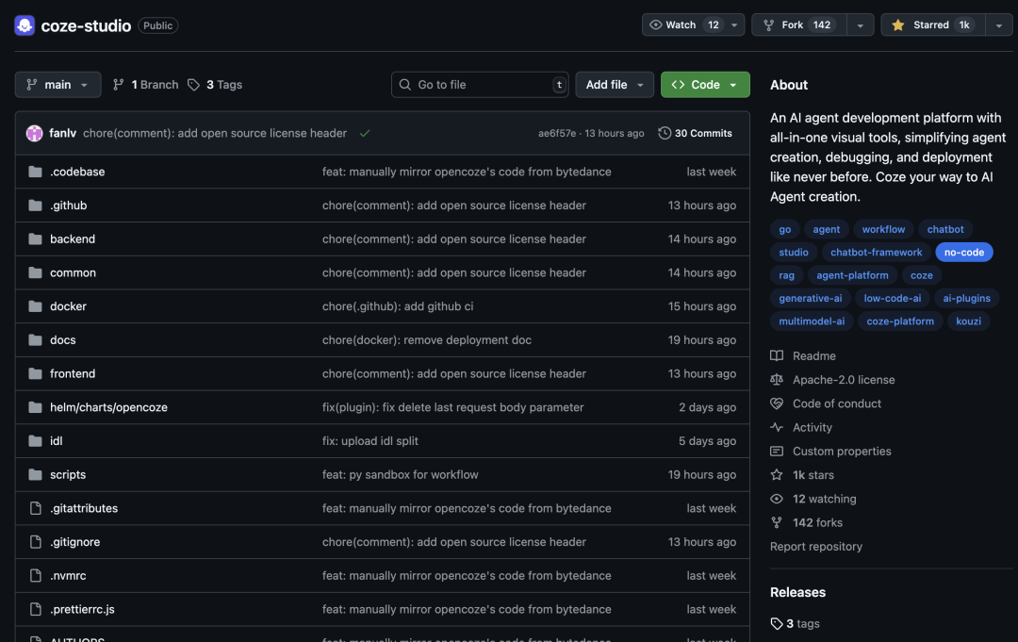Open the 3 Tags link near branch selector
1018x642 pixels.
(x=215, y=85)
